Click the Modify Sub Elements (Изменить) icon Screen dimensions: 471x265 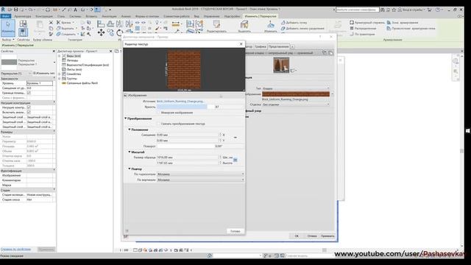[270, 26]
